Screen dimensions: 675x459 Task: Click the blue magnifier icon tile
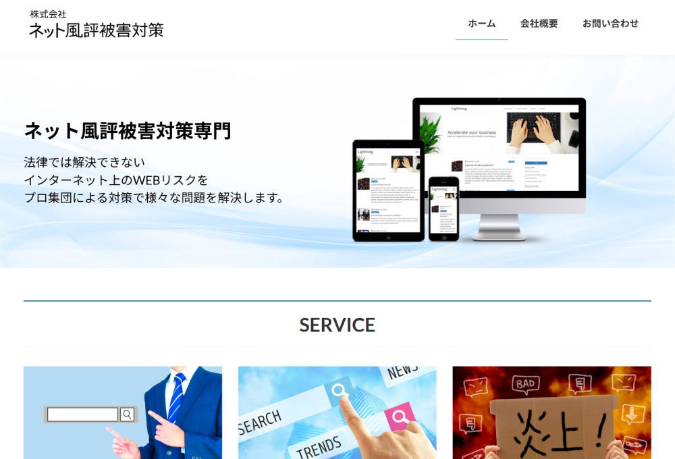pyautogui.click(x=339, y=390)
